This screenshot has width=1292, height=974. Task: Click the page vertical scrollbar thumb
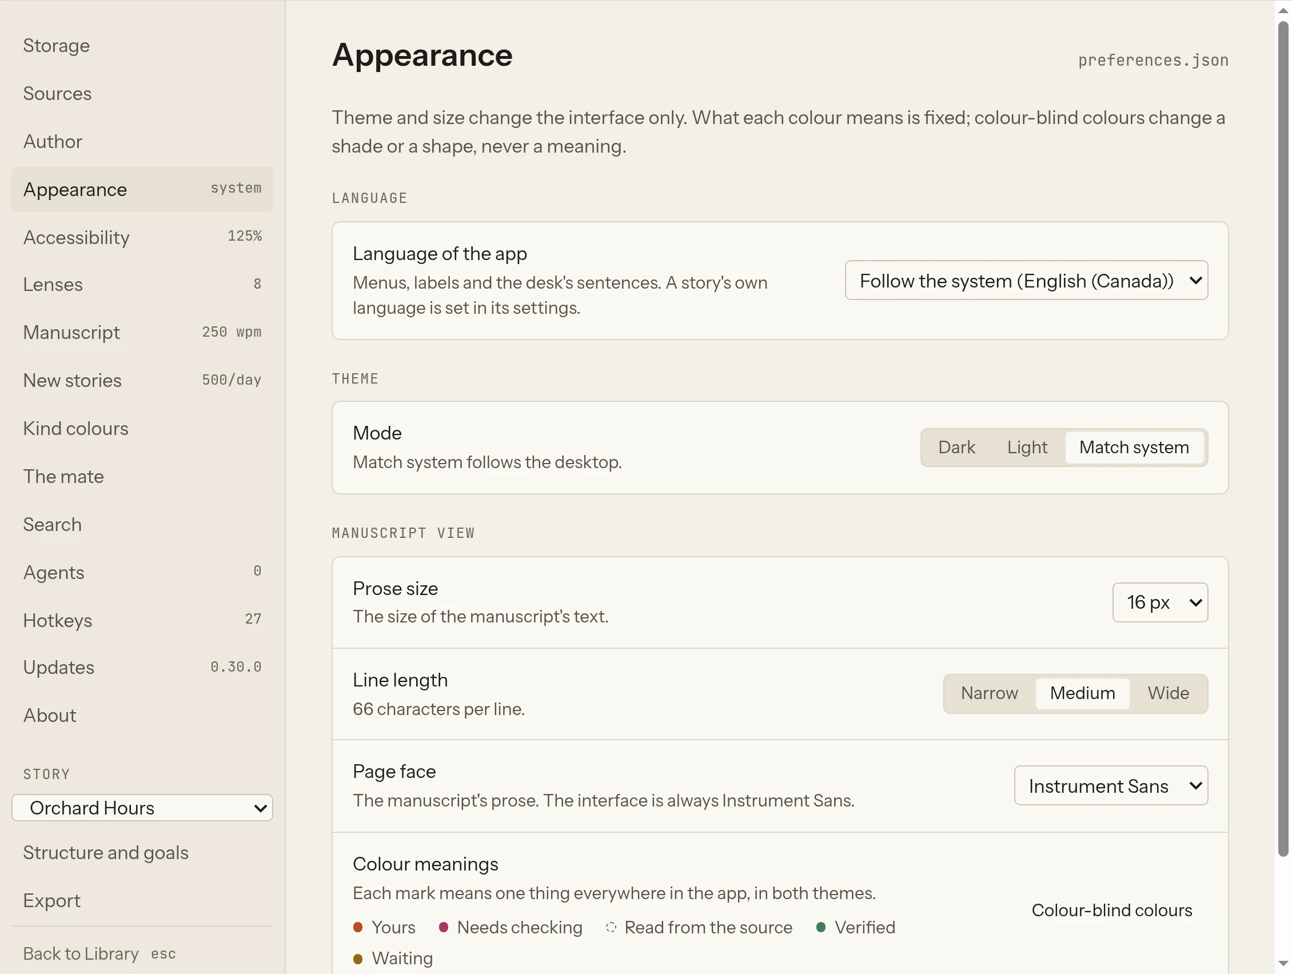click(x=1283, y=438)
